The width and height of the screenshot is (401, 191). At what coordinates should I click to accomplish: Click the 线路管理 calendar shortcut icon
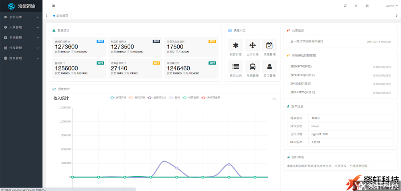pyautogui.click(x=269, y=46)
